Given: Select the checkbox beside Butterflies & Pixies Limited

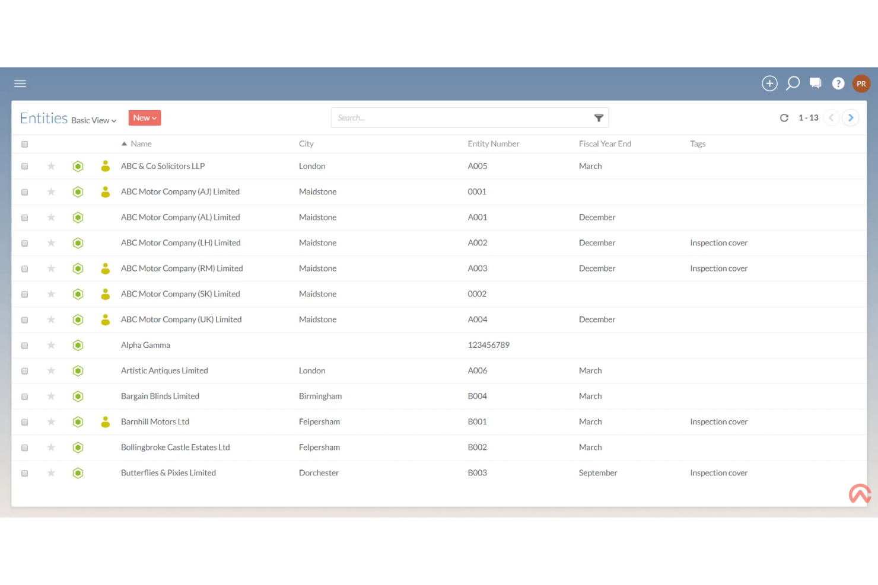Looking at the screenshot, I should (x=24, y=473).
